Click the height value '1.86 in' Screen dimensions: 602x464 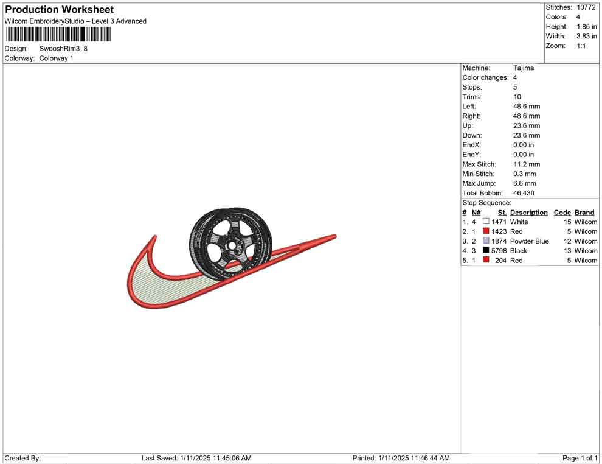point(587,27)
